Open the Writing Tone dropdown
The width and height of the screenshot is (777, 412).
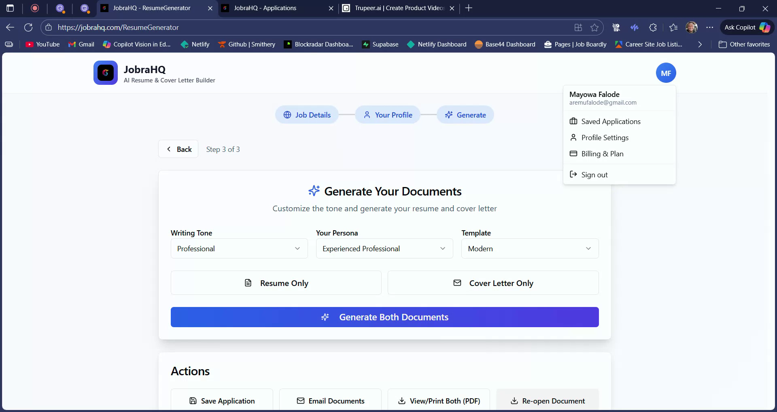(x=239, y=248)
